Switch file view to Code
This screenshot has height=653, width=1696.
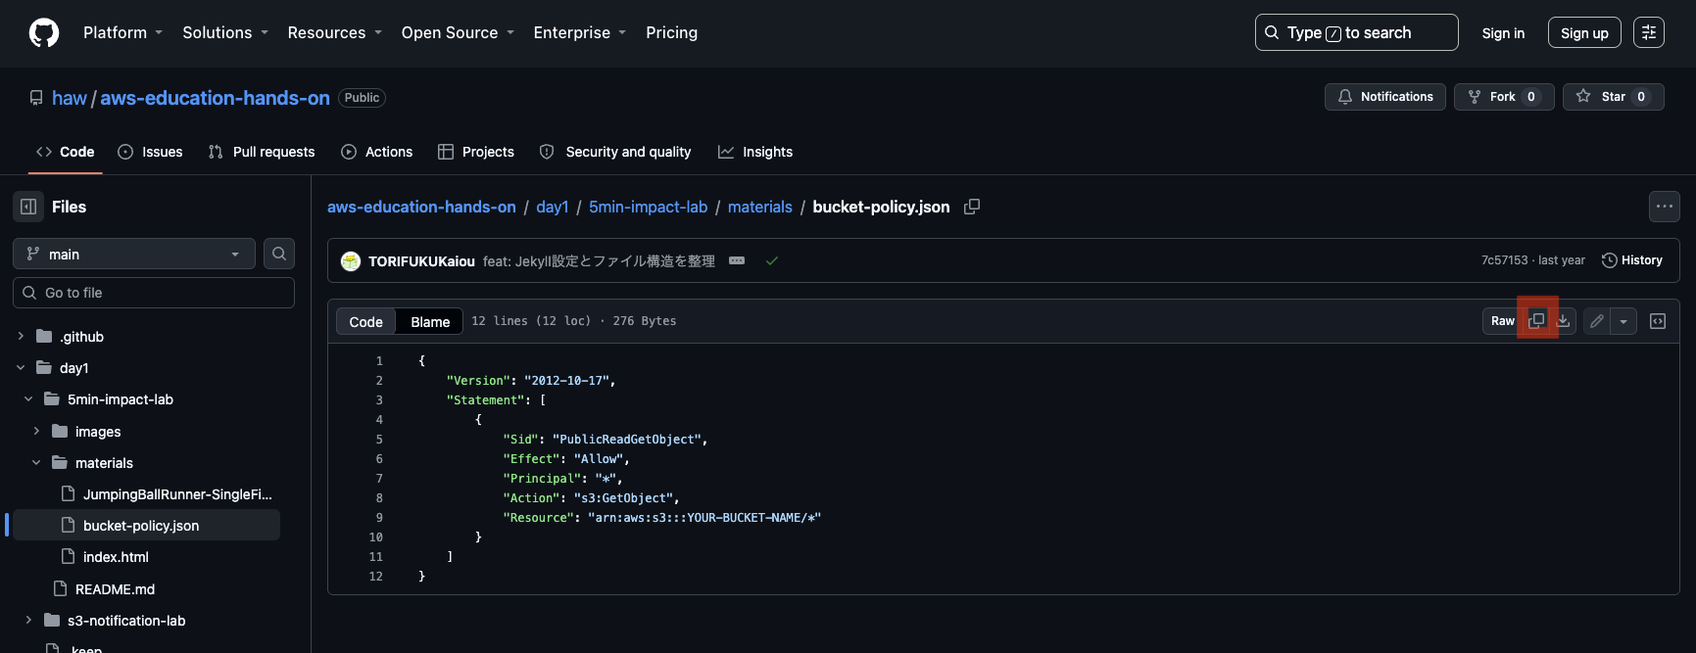point(366,321)
